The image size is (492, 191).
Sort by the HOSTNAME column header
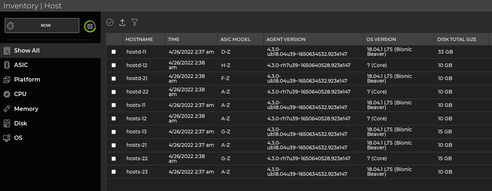pos(139,39)
